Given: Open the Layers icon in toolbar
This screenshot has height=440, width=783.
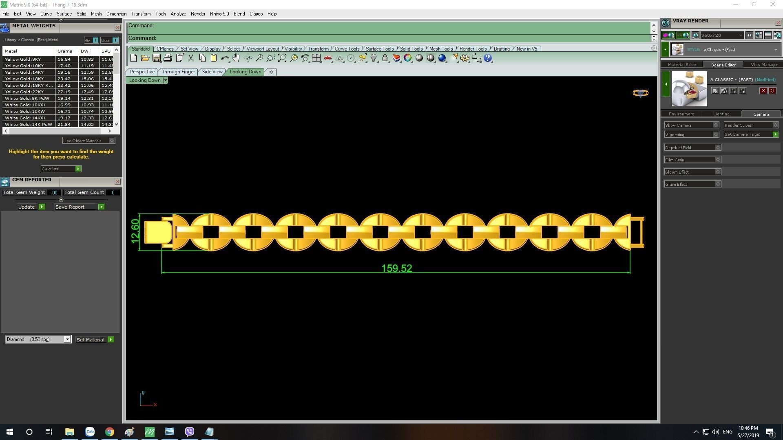Looking at the screenshot, I should pos(396,58).
